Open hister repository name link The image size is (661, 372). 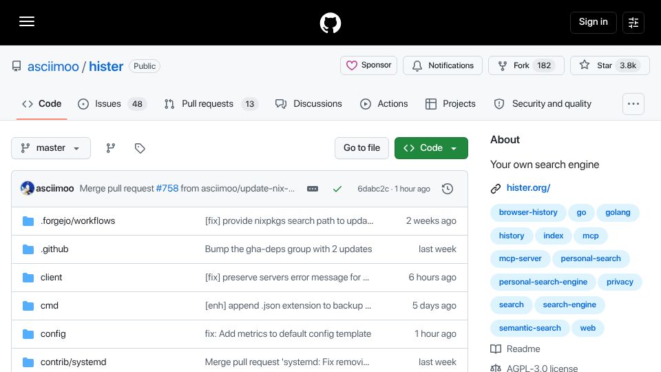click(106, 67)
